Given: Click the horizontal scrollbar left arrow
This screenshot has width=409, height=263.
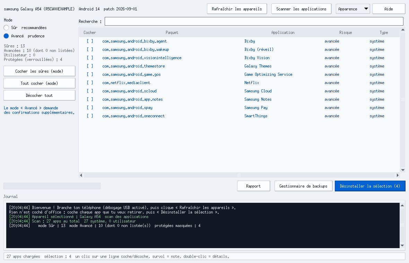Looking at the screenshot, I should tap(81, 175).
